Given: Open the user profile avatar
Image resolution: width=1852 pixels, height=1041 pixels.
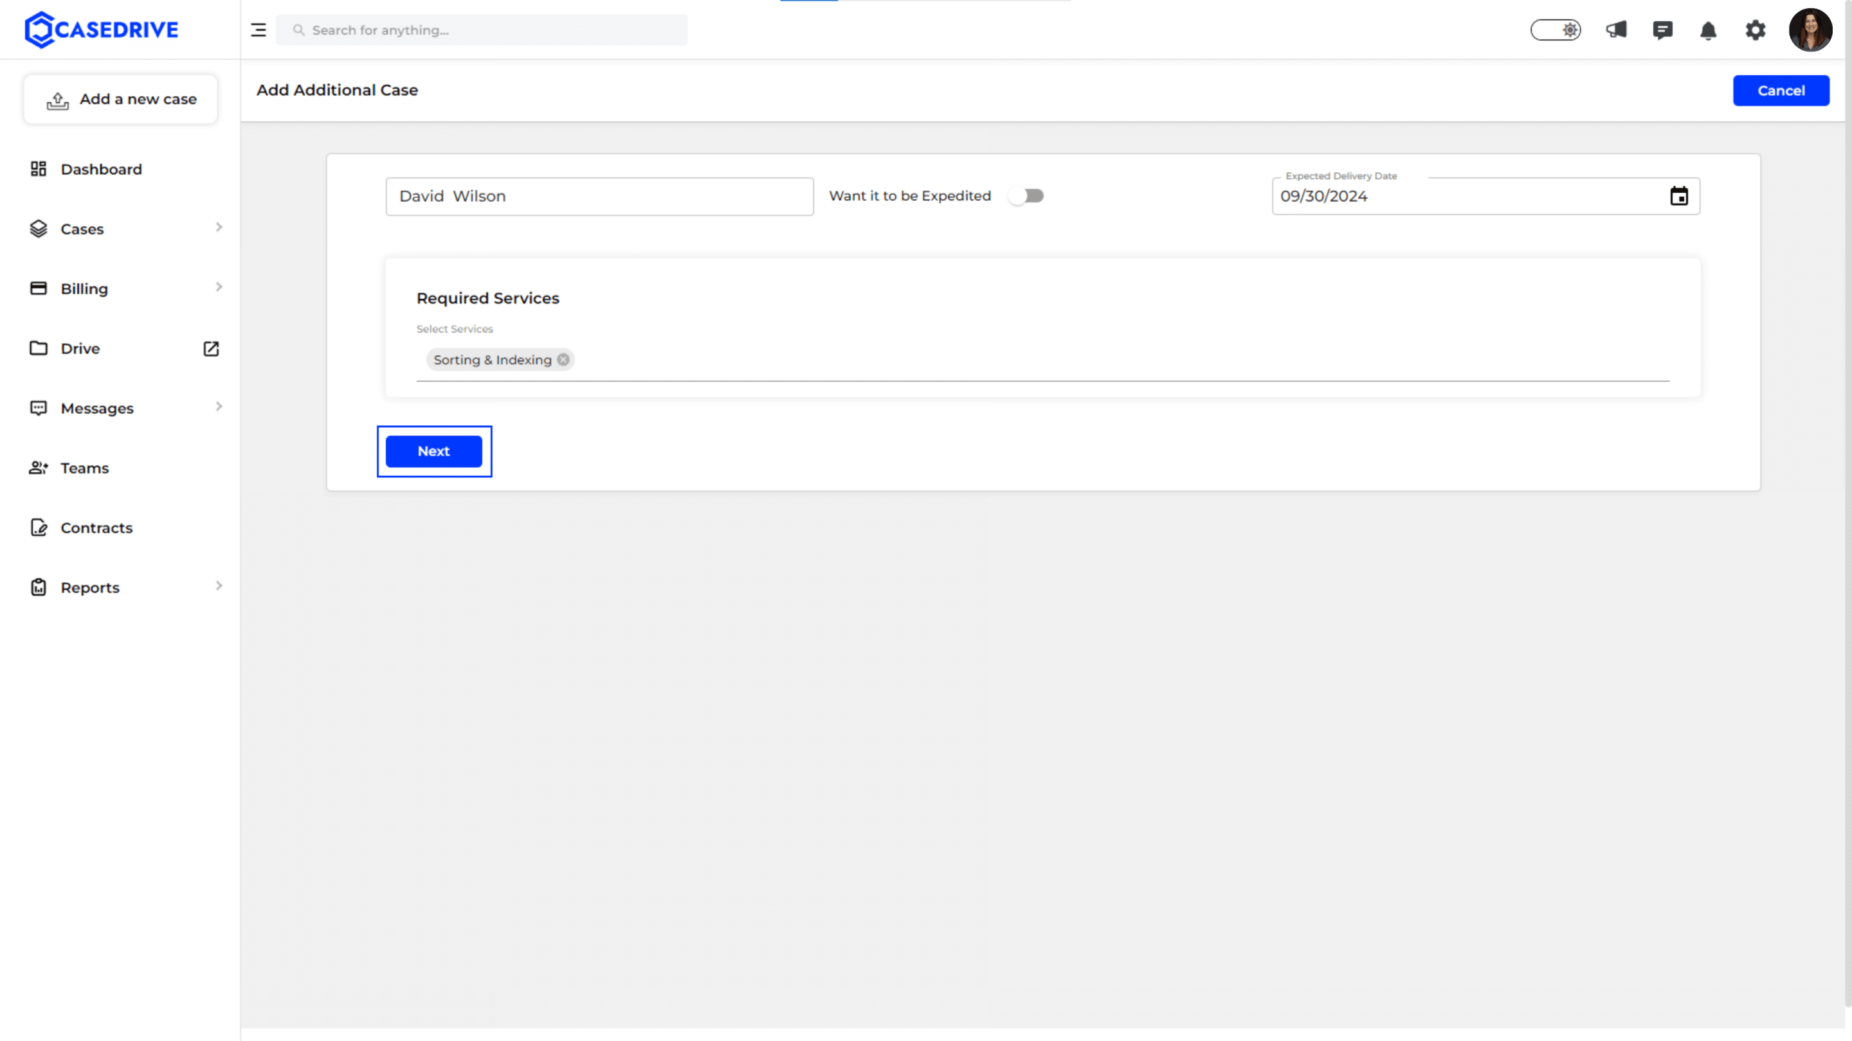Looking at the screenshot, I should (x=1810, y=30).
